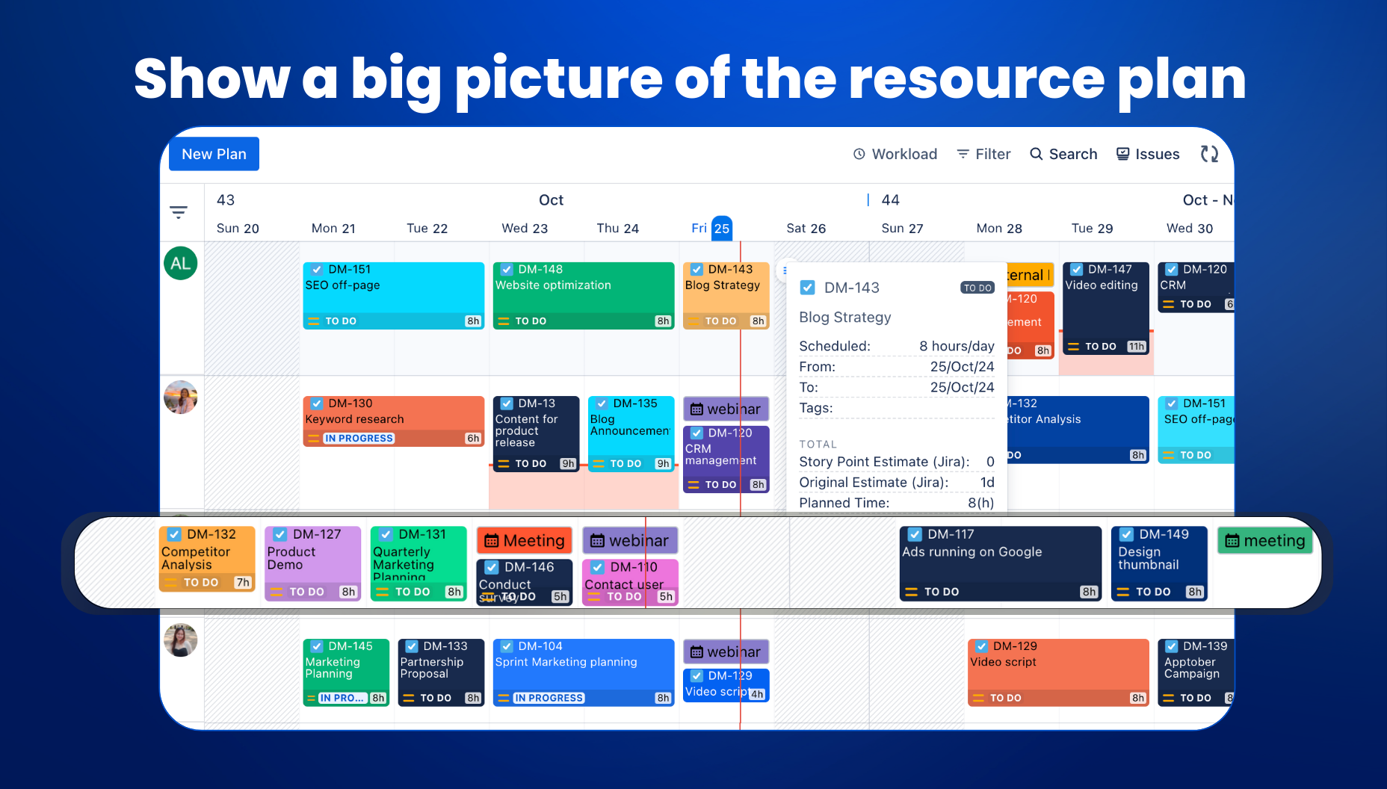
Task: Toggle checkbox on DM-132 Competitor Analysis card
Action: pos(174,534)
